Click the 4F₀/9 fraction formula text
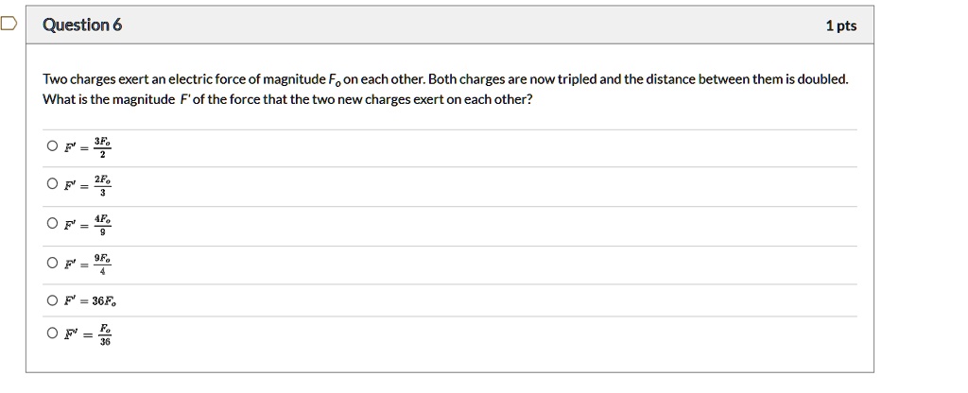The width and height of the screenshot is (968, 393). tap(102, 225)
